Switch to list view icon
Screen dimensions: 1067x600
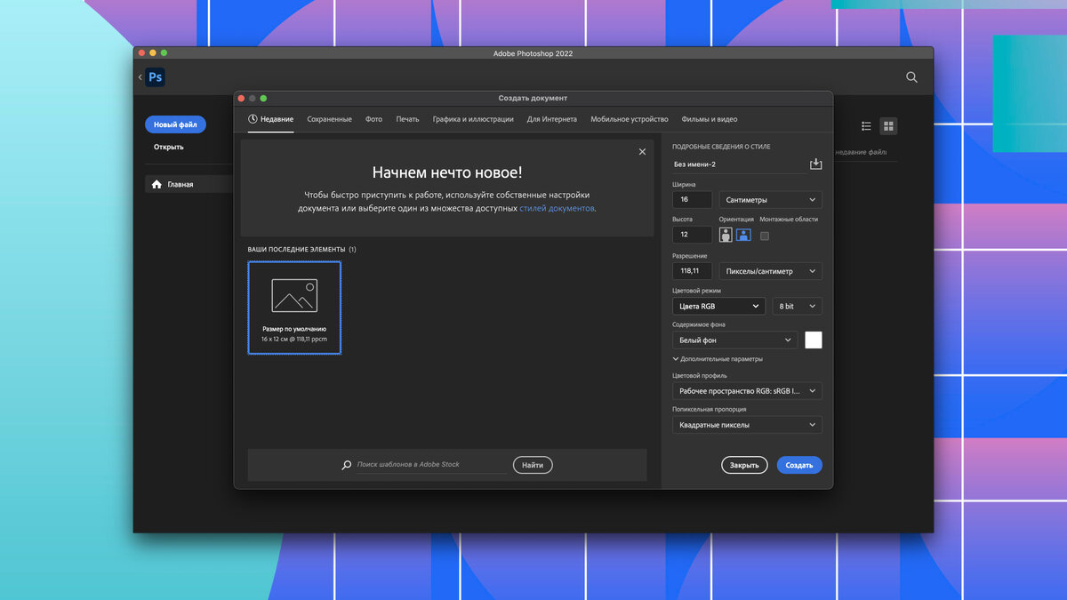click(x=866, y=126)
